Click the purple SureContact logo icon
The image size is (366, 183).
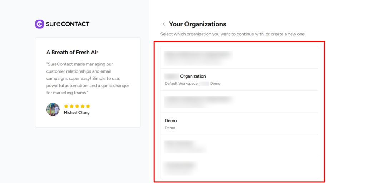[x=39, y=24]
